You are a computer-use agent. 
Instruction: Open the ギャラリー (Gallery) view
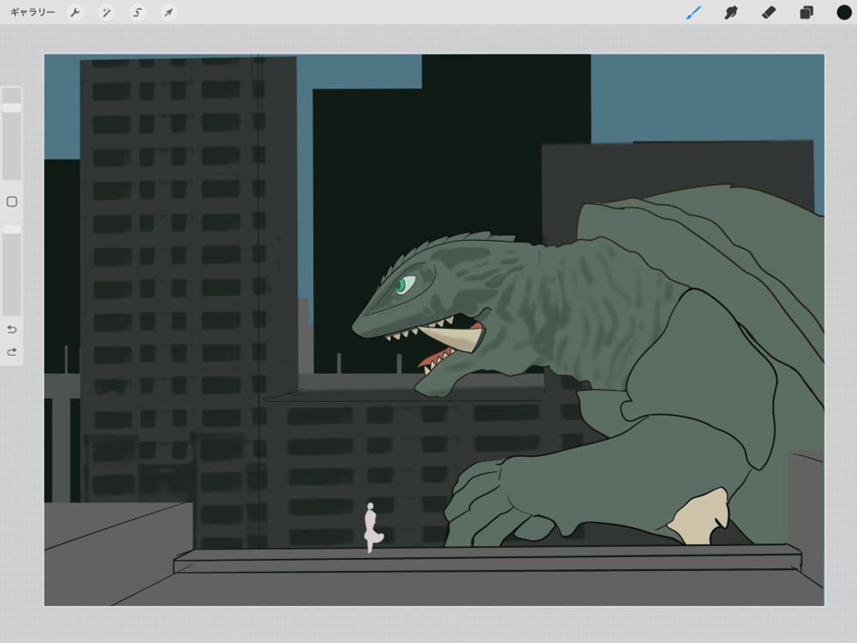click(x=33, y=13)
